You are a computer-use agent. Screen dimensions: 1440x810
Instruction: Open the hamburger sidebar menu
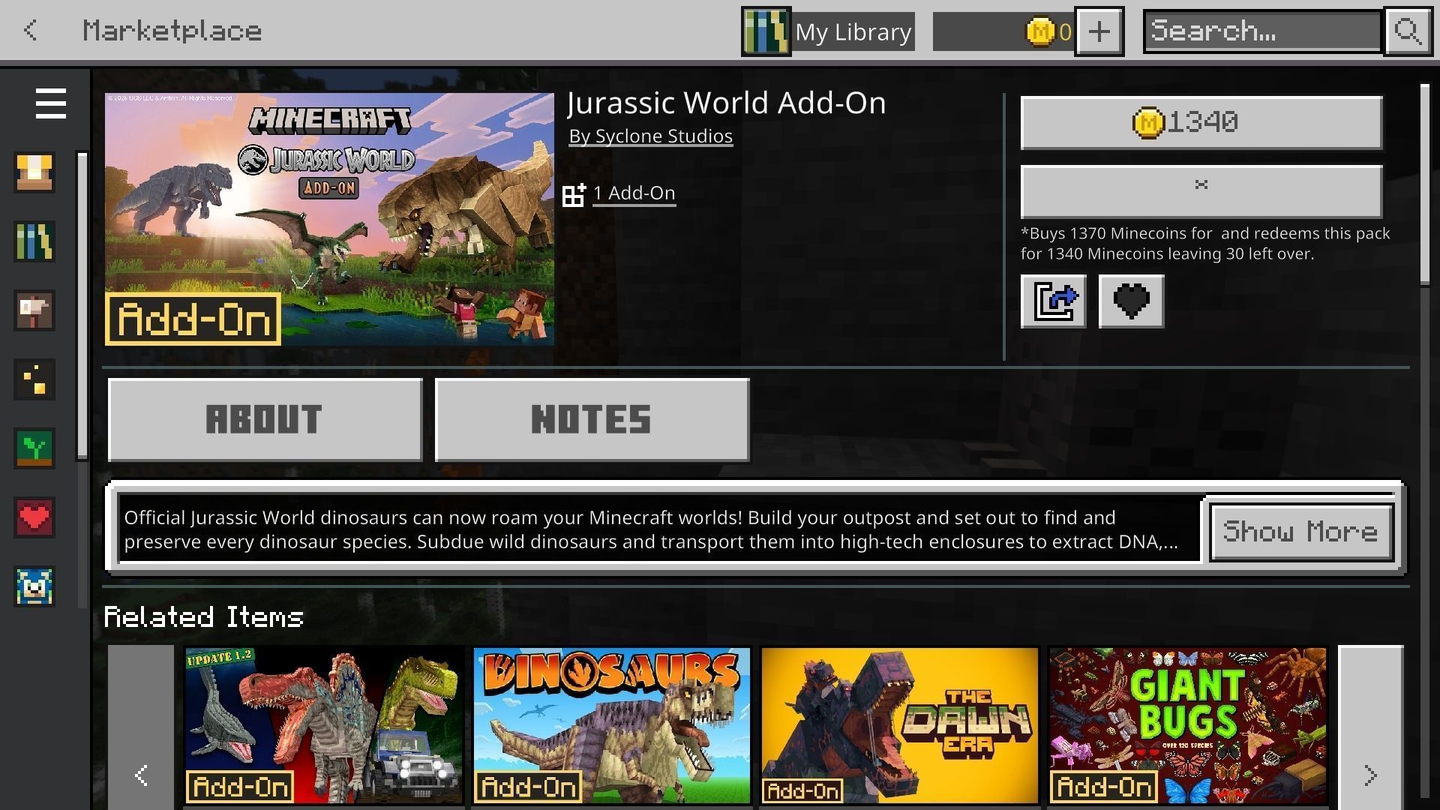pos(50,103)
